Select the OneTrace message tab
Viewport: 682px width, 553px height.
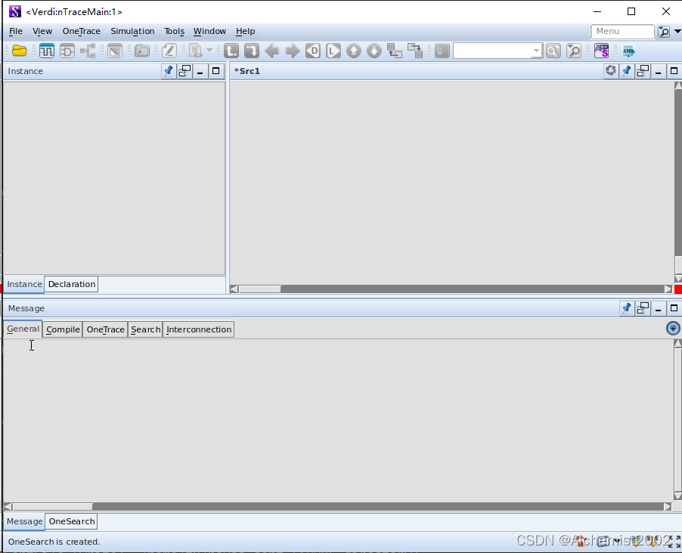[x=105, y=329]
